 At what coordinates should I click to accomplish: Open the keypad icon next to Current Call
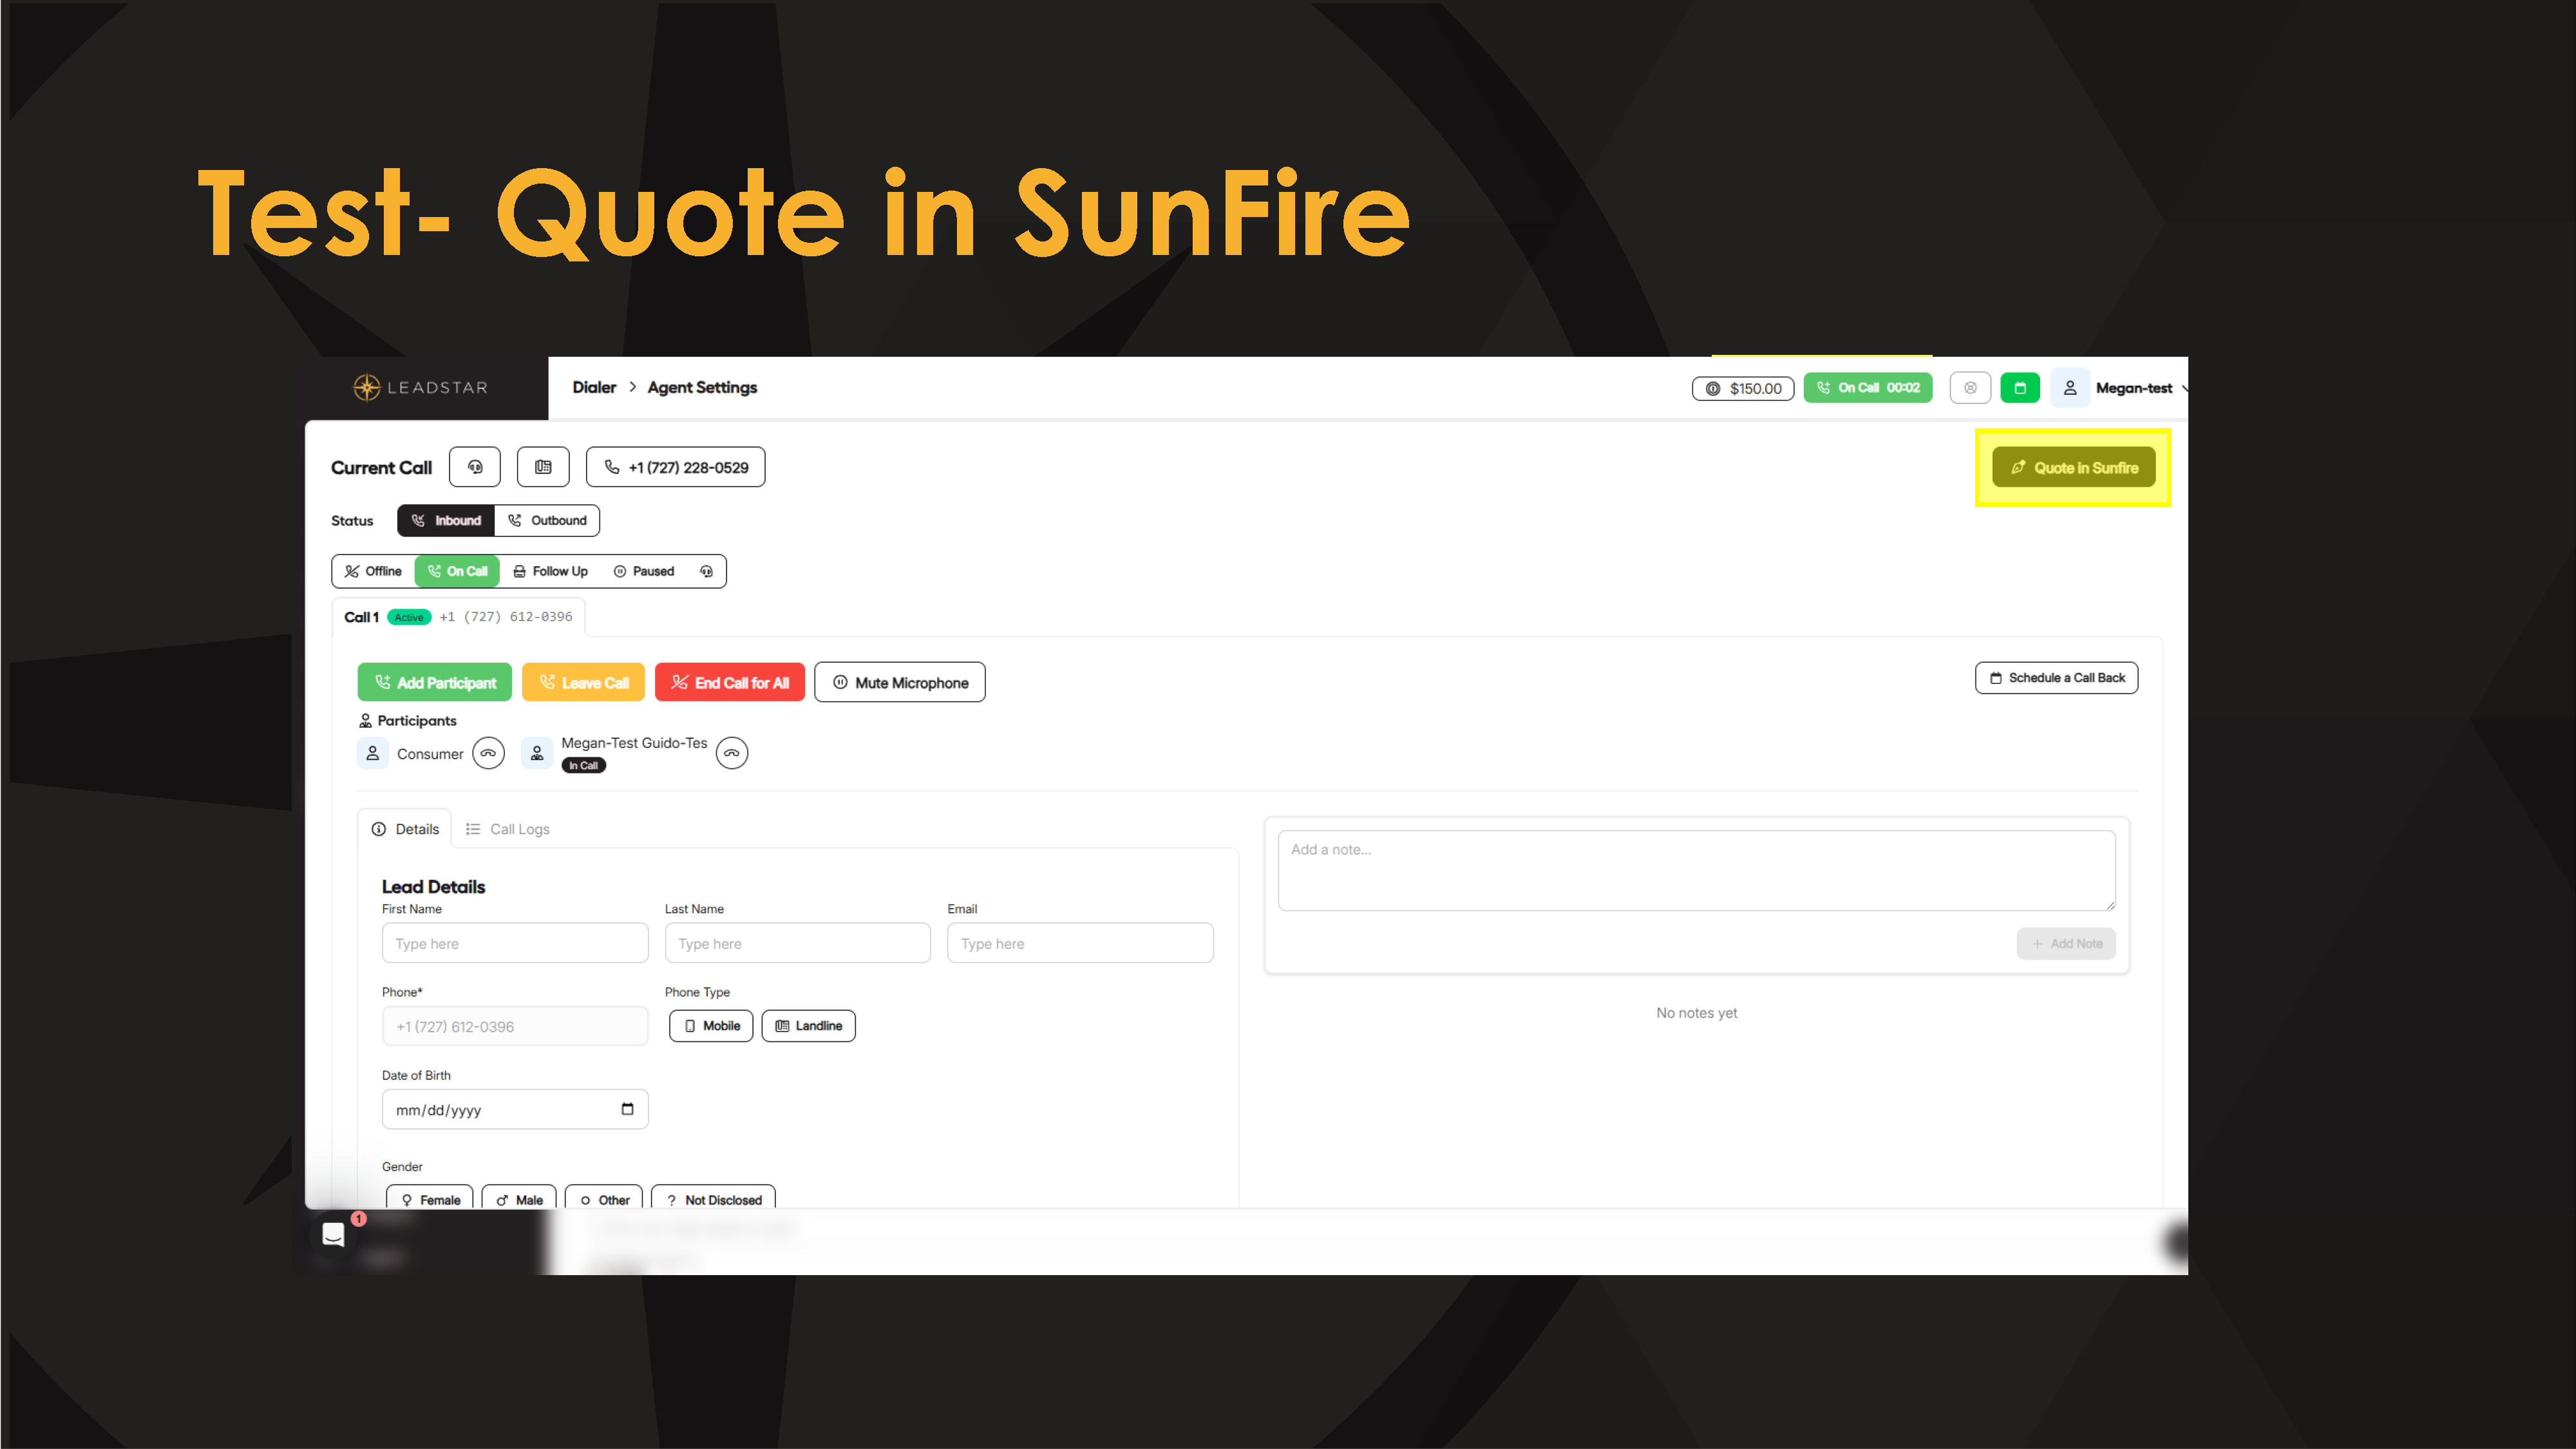point(543,467)
